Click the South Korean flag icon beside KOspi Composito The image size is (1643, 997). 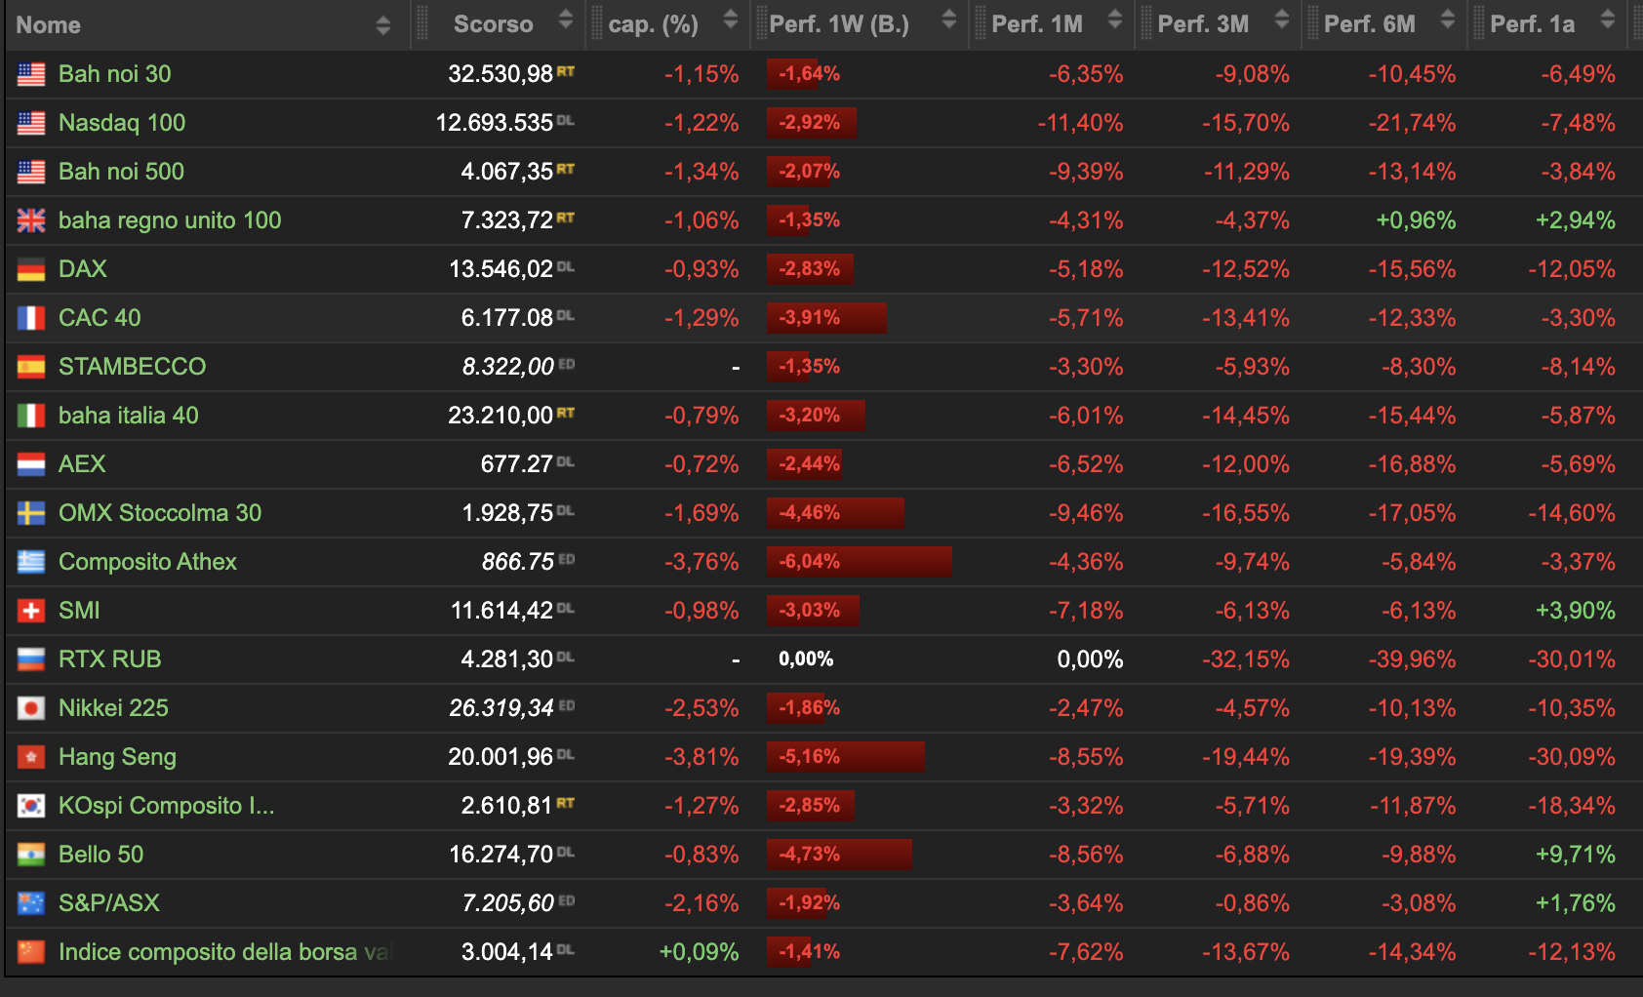(x=31, y=806)
